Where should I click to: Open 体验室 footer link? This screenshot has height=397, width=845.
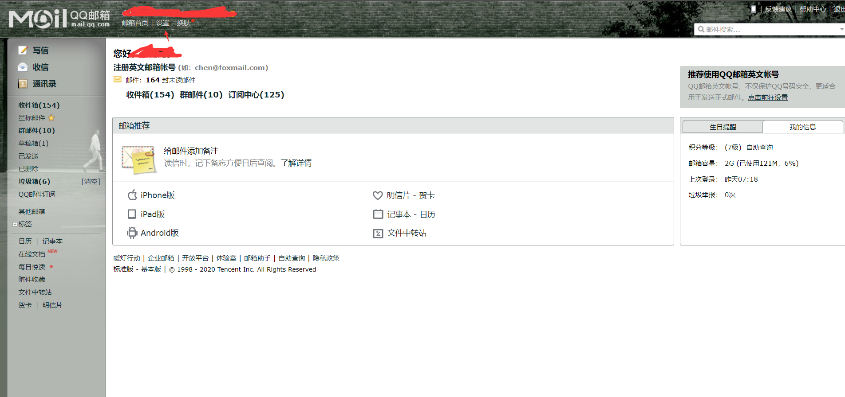tap(226, 258)
